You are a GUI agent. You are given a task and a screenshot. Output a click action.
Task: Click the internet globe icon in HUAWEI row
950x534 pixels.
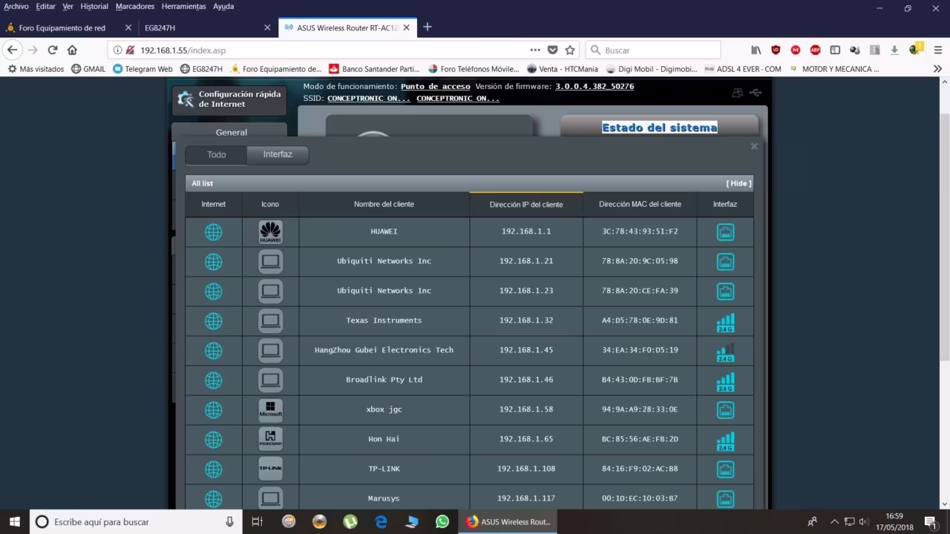pyautogui.click(x=213, y=232)
